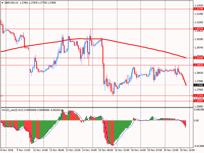
Task: Click the left square handle of 1.27243 line
Action: pos(1,96)
